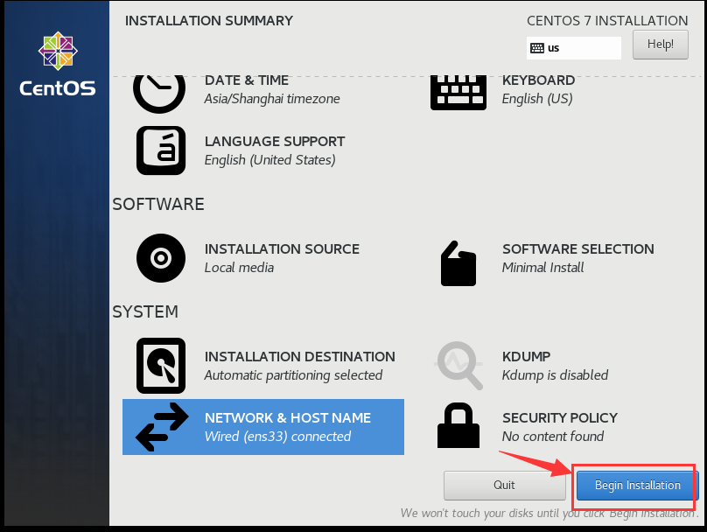Open English (United States) language setting
This screenshot has height=532, width=707.
(269, 158)
